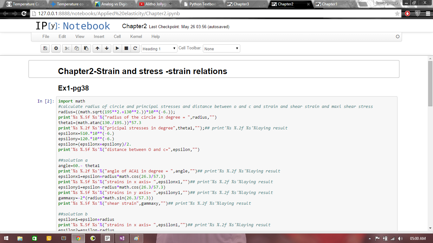Viewport: 433px width, 243px height.
Task: Paste cell below icon
Action: point(86,48)
